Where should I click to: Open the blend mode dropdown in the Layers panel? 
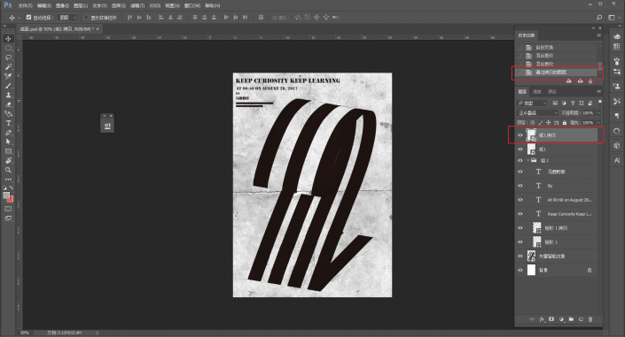(537, 113)
